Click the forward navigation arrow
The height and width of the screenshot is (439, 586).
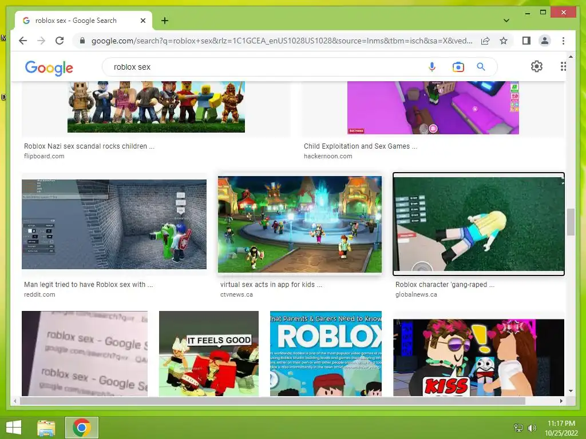click(41, 41)
